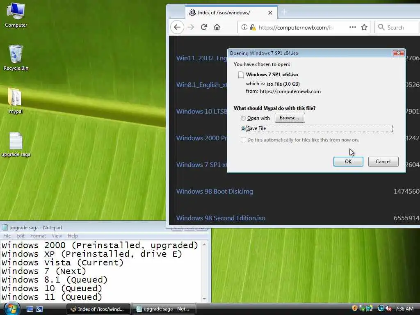420x315 pixels.
Task: Check Do this automatically for files
Action: [243, 140]
